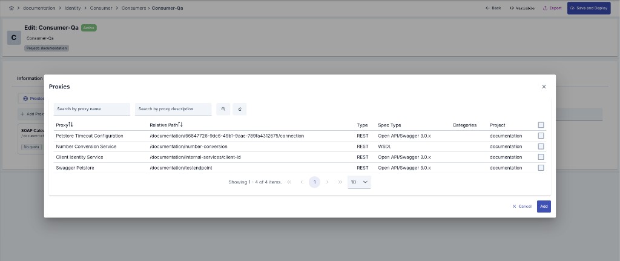
Task: Click the Back button
Action: click(x=493, y=8)
